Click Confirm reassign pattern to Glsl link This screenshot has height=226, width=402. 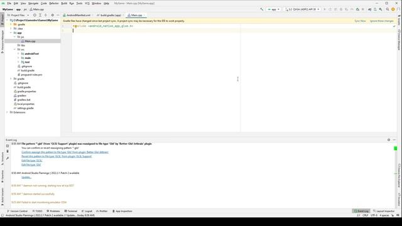coord(65,152)
